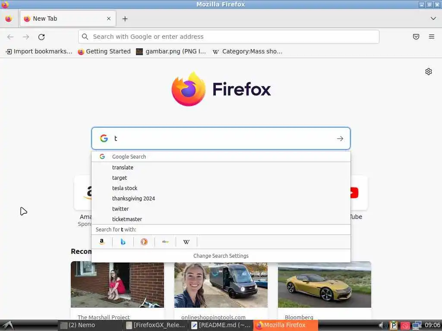442x331 pixels.
Task: Focus the address bar search field
Action: point(229,37)
